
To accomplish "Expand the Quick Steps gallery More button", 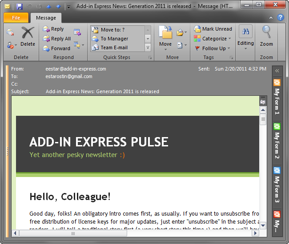I will point(148,47).
